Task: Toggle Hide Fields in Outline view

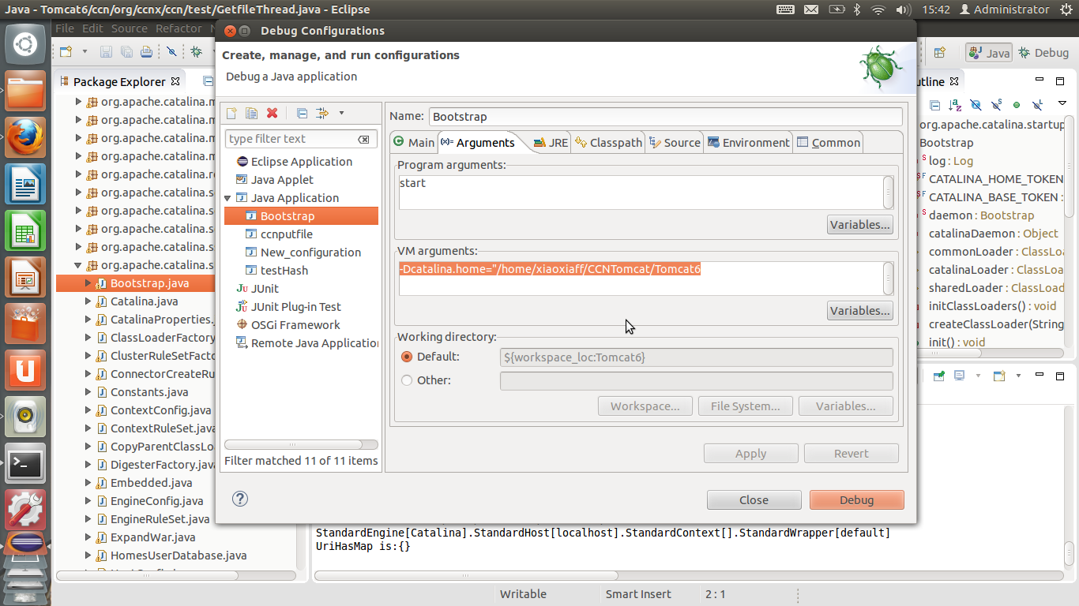Action: point(976,105)
